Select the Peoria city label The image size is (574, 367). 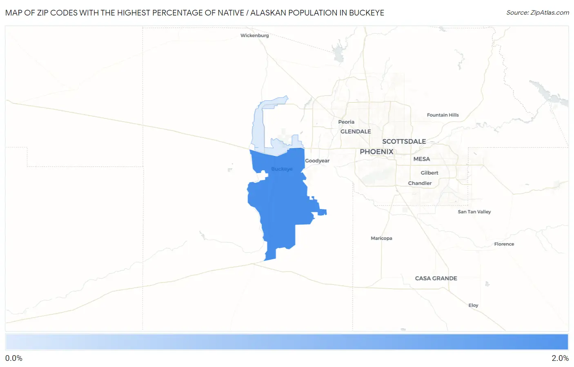pos(346,122)
